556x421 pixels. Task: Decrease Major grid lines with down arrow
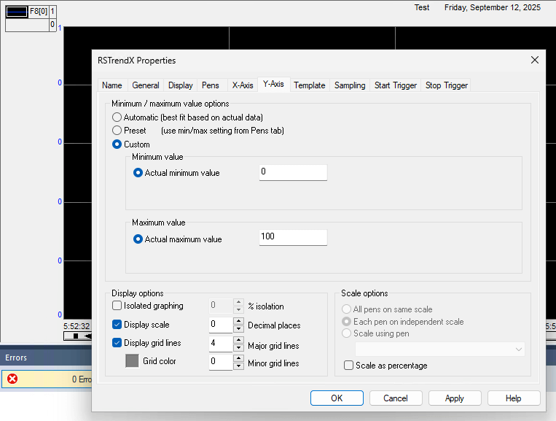point(239,347)
